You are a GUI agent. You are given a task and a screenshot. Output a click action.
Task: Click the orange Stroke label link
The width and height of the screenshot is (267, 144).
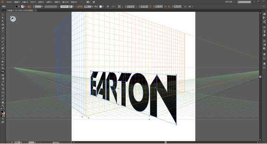(x=29, y=7)
